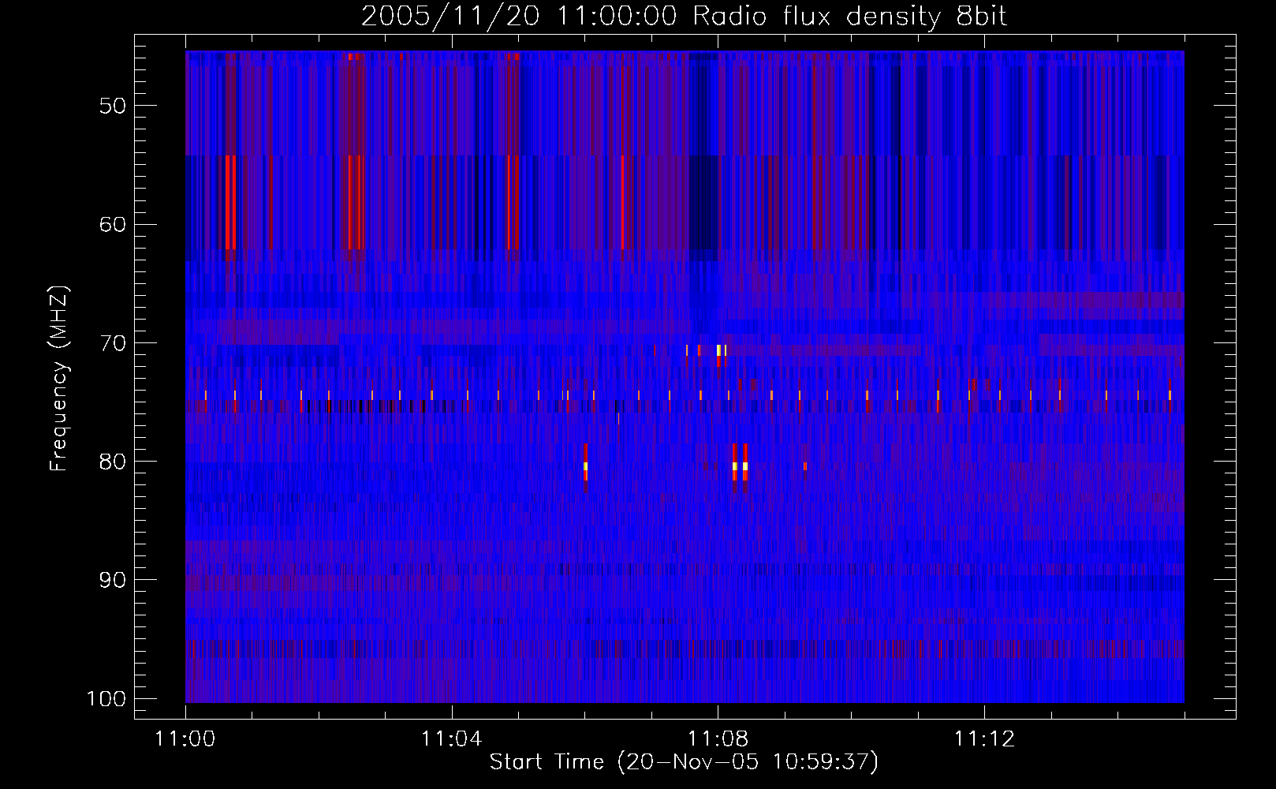The height and width of the screenshot is (789, 1276).
Task: Click the 100 frequency tick label
Action: pos(106,699)
